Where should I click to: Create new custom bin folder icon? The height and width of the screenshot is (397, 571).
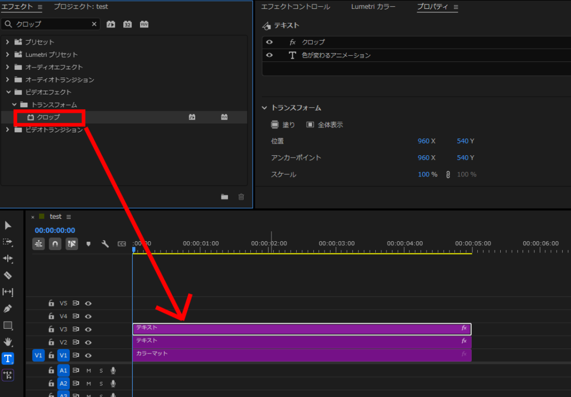tap(224, 197)
